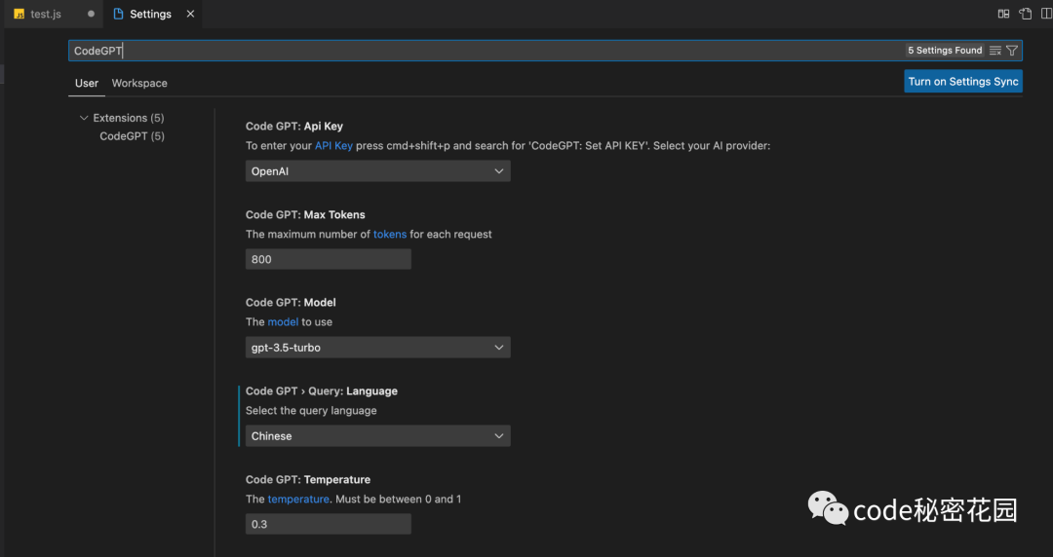Open the tokens documentation link
1053x557 pixels.
[390, 235]
